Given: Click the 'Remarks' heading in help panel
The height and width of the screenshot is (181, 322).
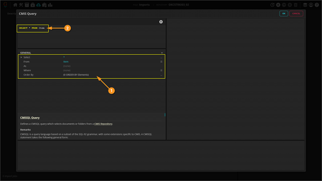Looking at the screenshot, I should coord(25,130).
